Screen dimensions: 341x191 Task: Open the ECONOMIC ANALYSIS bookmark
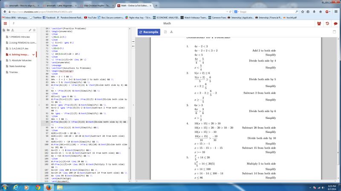(x=166, y=17)
